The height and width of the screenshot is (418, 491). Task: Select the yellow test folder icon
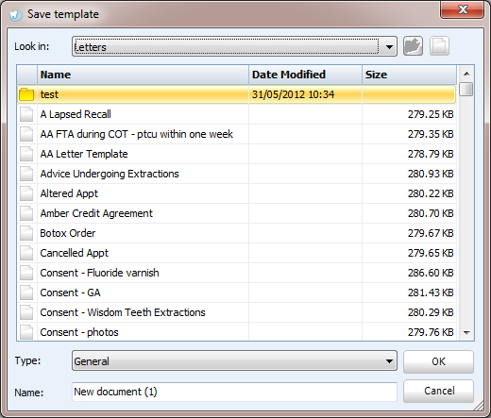(x=26, y=94)
